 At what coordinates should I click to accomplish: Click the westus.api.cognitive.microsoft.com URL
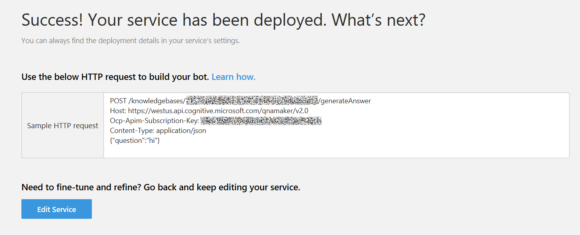218,111
